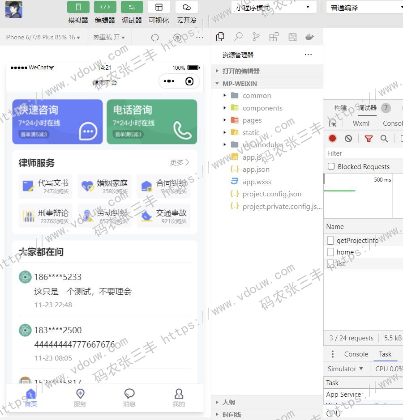
Task: Click the clear network log icon
Action: [x=348, y=139]
